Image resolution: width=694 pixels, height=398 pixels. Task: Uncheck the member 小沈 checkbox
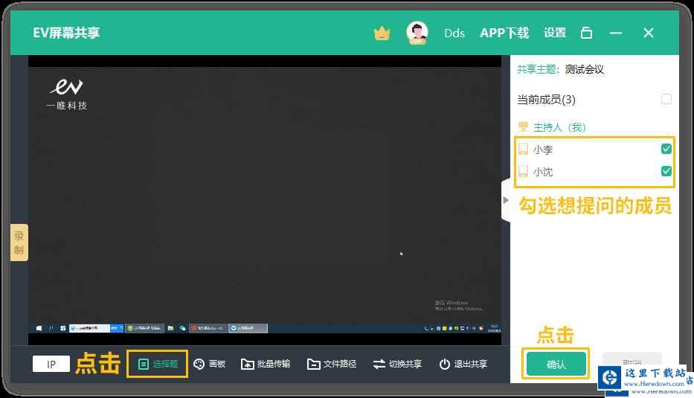[666, 171]
